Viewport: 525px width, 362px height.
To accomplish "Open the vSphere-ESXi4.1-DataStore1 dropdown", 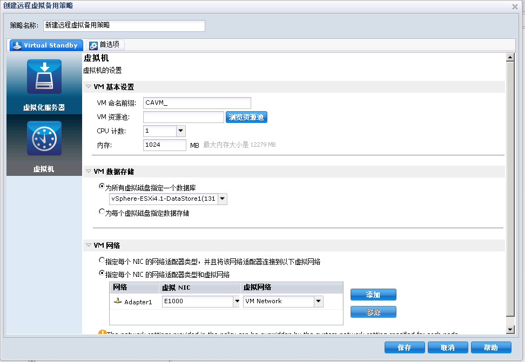I will tap(222, 199).
